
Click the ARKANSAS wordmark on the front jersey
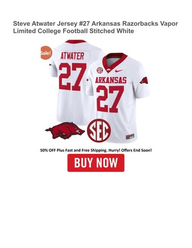pos(111,80)
